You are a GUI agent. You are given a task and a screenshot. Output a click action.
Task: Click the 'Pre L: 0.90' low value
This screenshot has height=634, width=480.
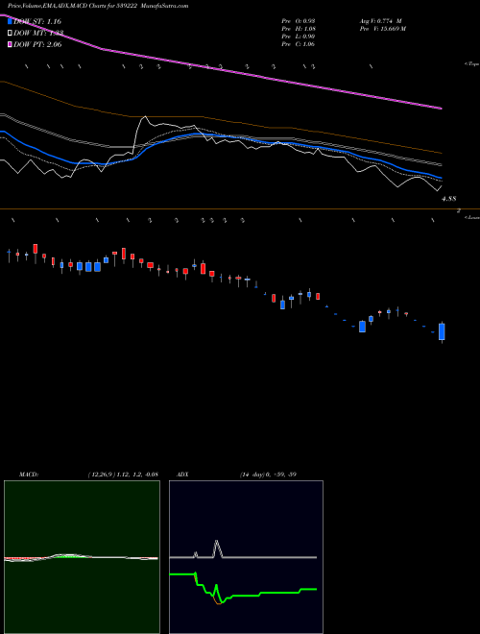click(299, 37)
